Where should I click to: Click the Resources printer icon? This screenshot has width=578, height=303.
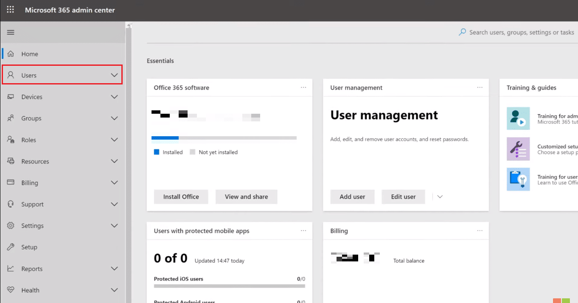pyautogui.click(x=11, y=161)
